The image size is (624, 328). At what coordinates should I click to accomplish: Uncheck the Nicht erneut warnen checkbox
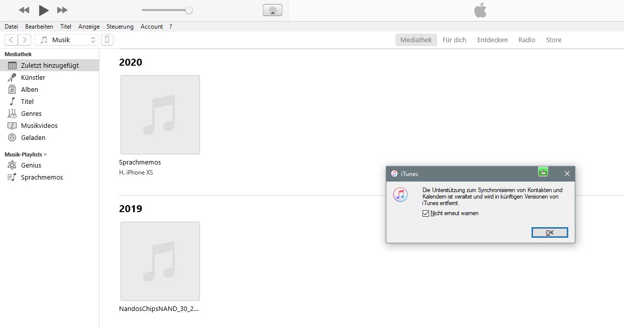[x=426, y=213]
